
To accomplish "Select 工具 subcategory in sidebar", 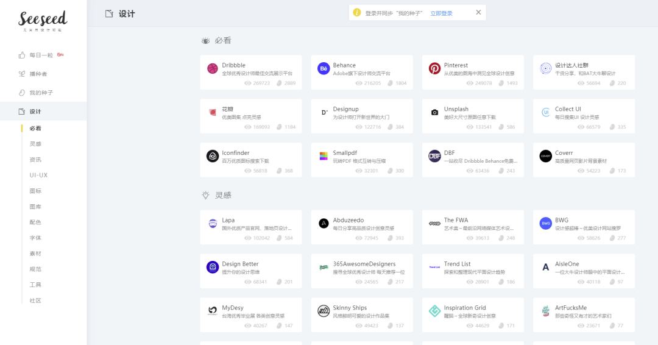I will (x=35, y=285).
